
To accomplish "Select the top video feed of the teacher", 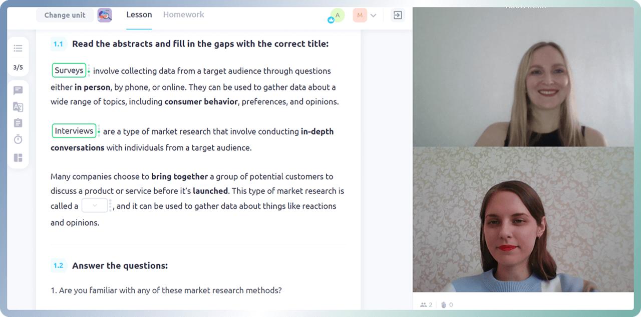I will (x=523, y=77).
